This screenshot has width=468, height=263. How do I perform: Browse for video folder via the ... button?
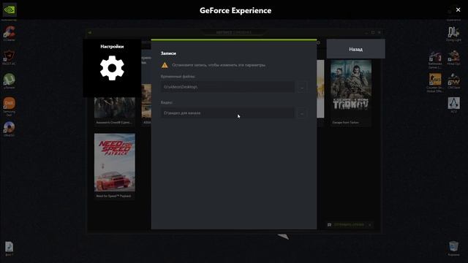coord(302,113)
